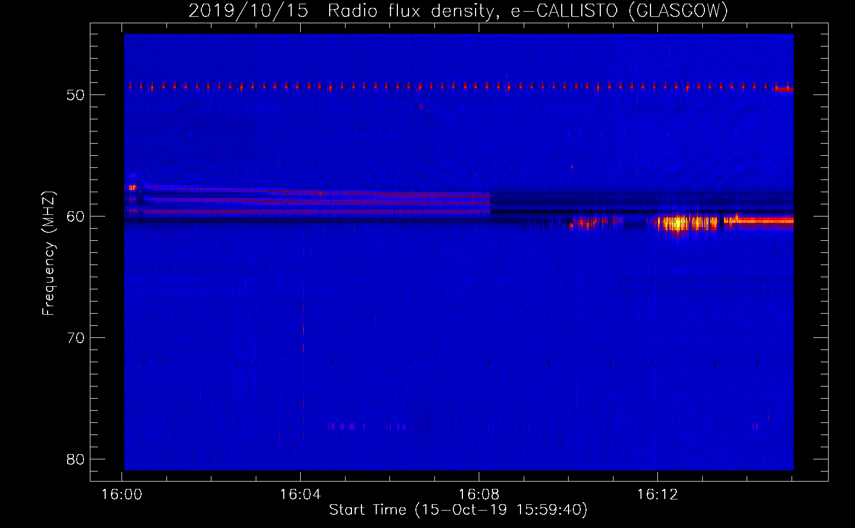Click the frequency tick label "70"
This screenshot has width=855, height=528.
click(x=76, y=338)
